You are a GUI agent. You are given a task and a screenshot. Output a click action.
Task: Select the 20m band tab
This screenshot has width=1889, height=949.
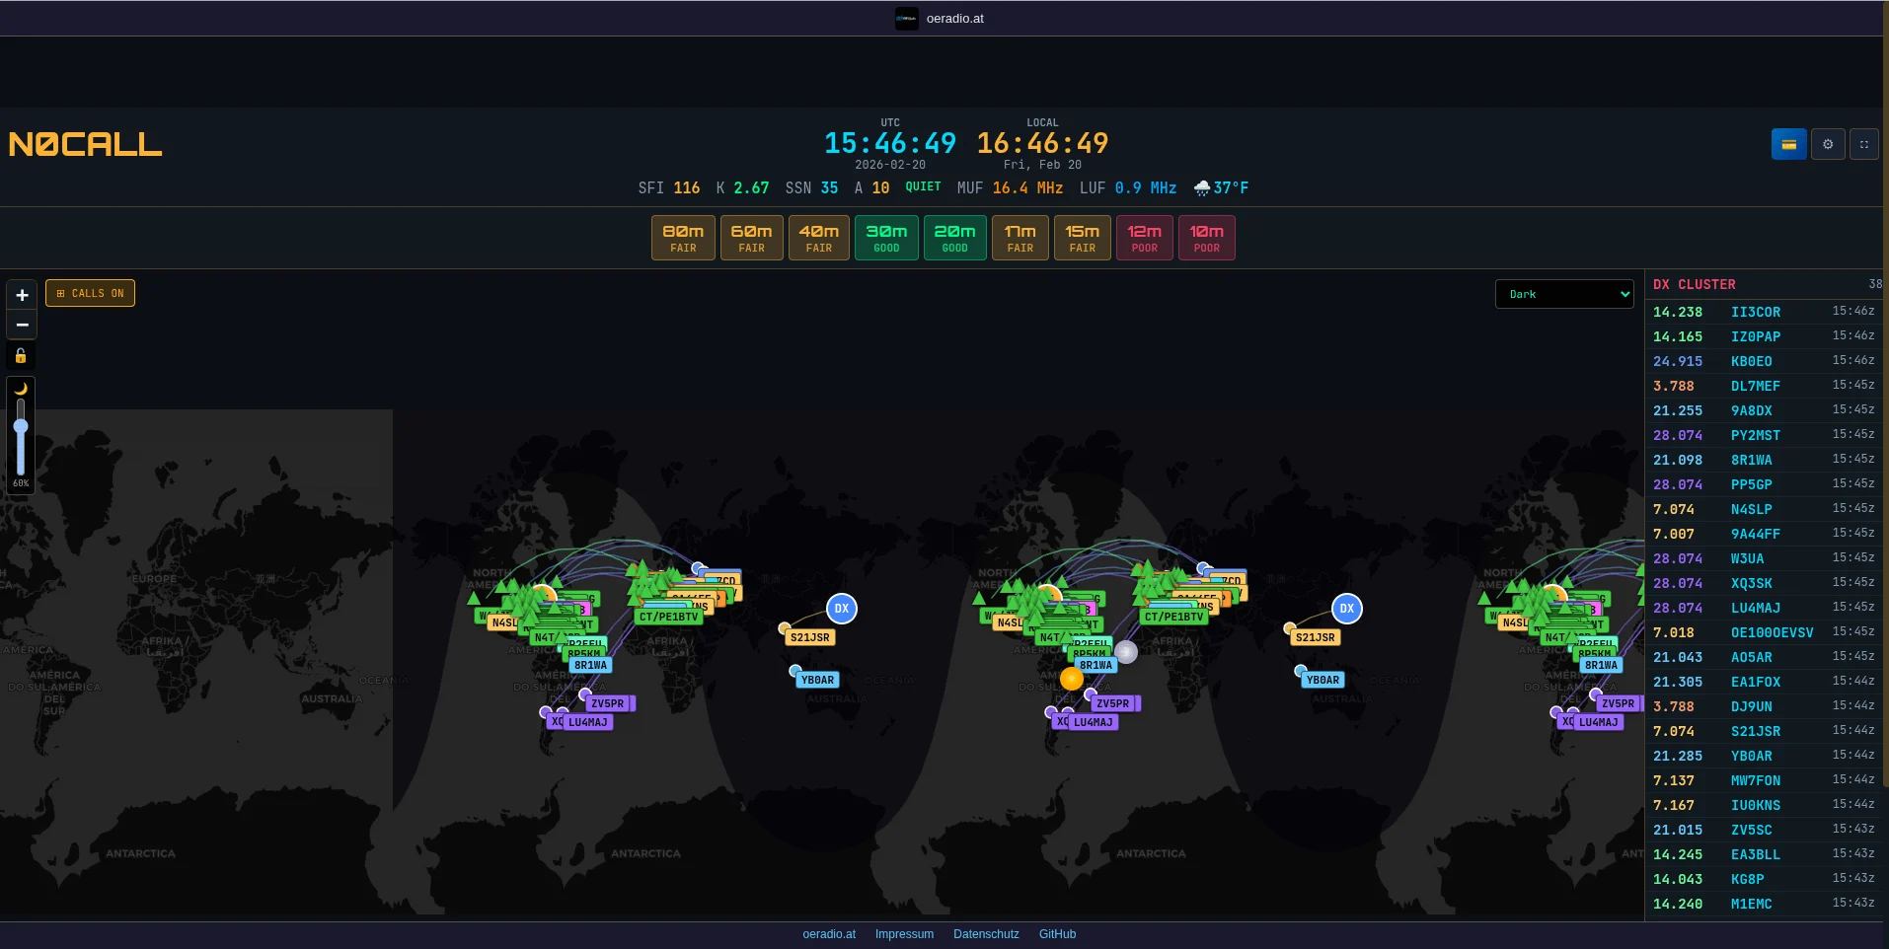[x=954, y=238]
